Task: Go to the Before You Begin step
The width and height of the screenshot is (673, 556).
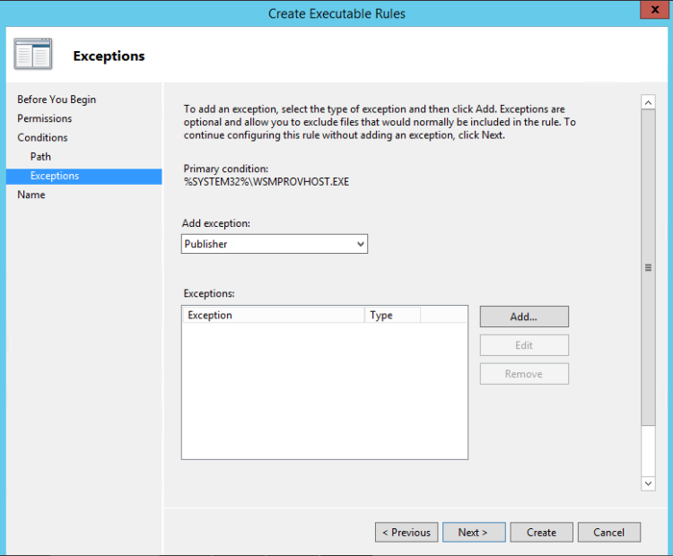Action: tap(57, 100)
